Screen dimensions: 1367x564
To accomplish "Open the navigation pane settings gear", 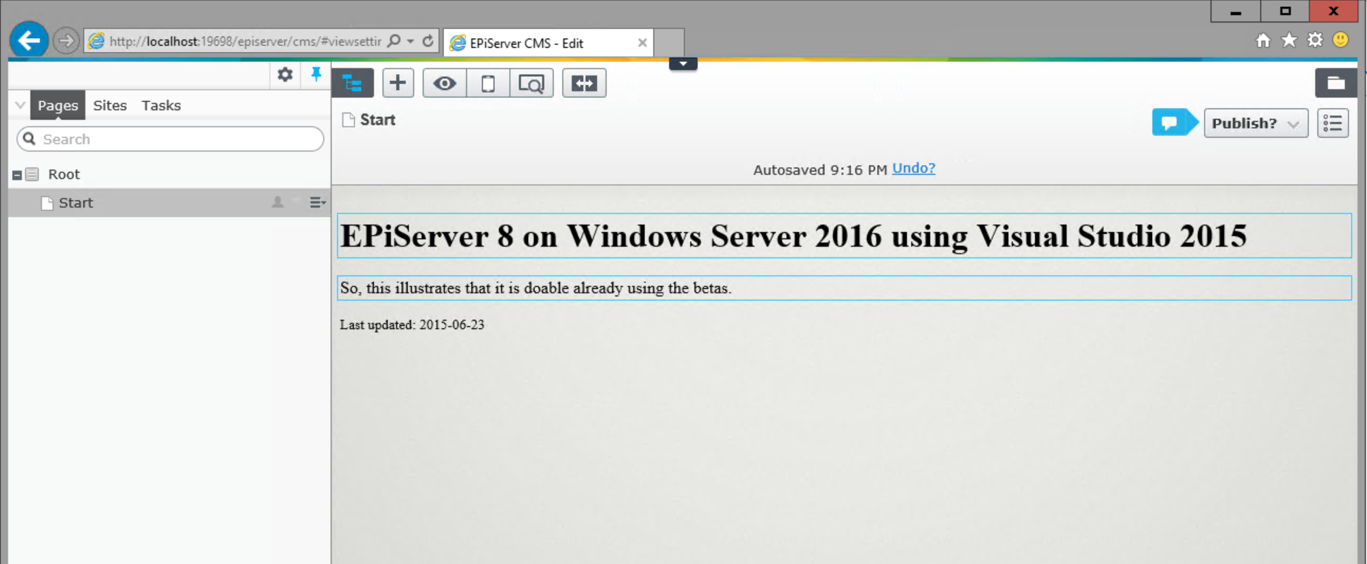I will tap(285, 75).
